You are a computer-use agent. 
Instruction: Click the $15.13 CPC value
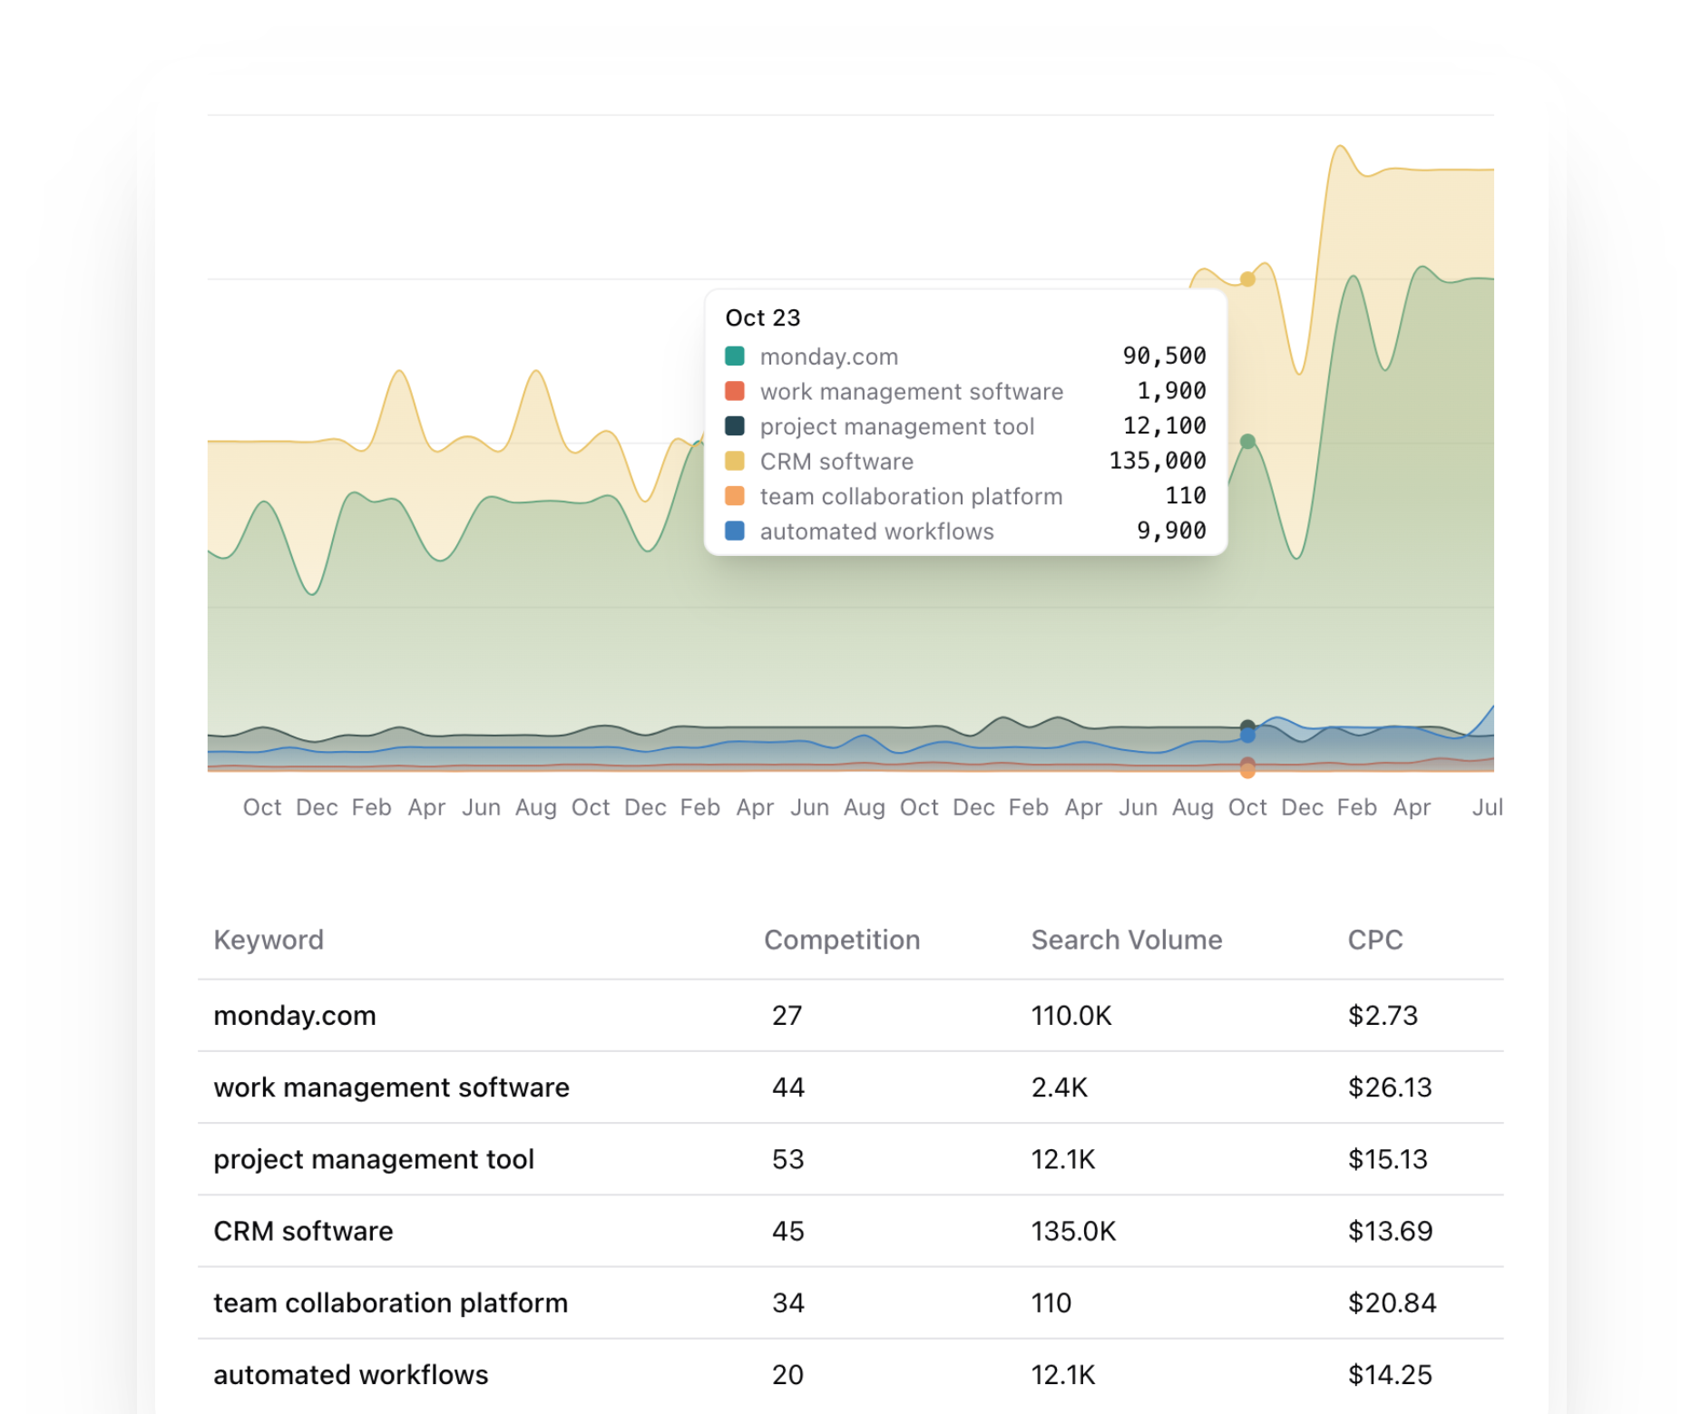1388,1159
